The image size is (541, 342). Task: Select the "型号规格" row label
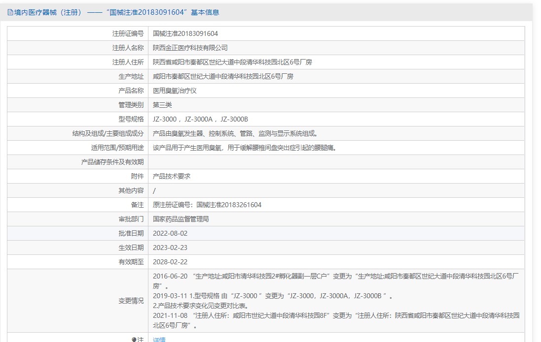coord(131,119)
